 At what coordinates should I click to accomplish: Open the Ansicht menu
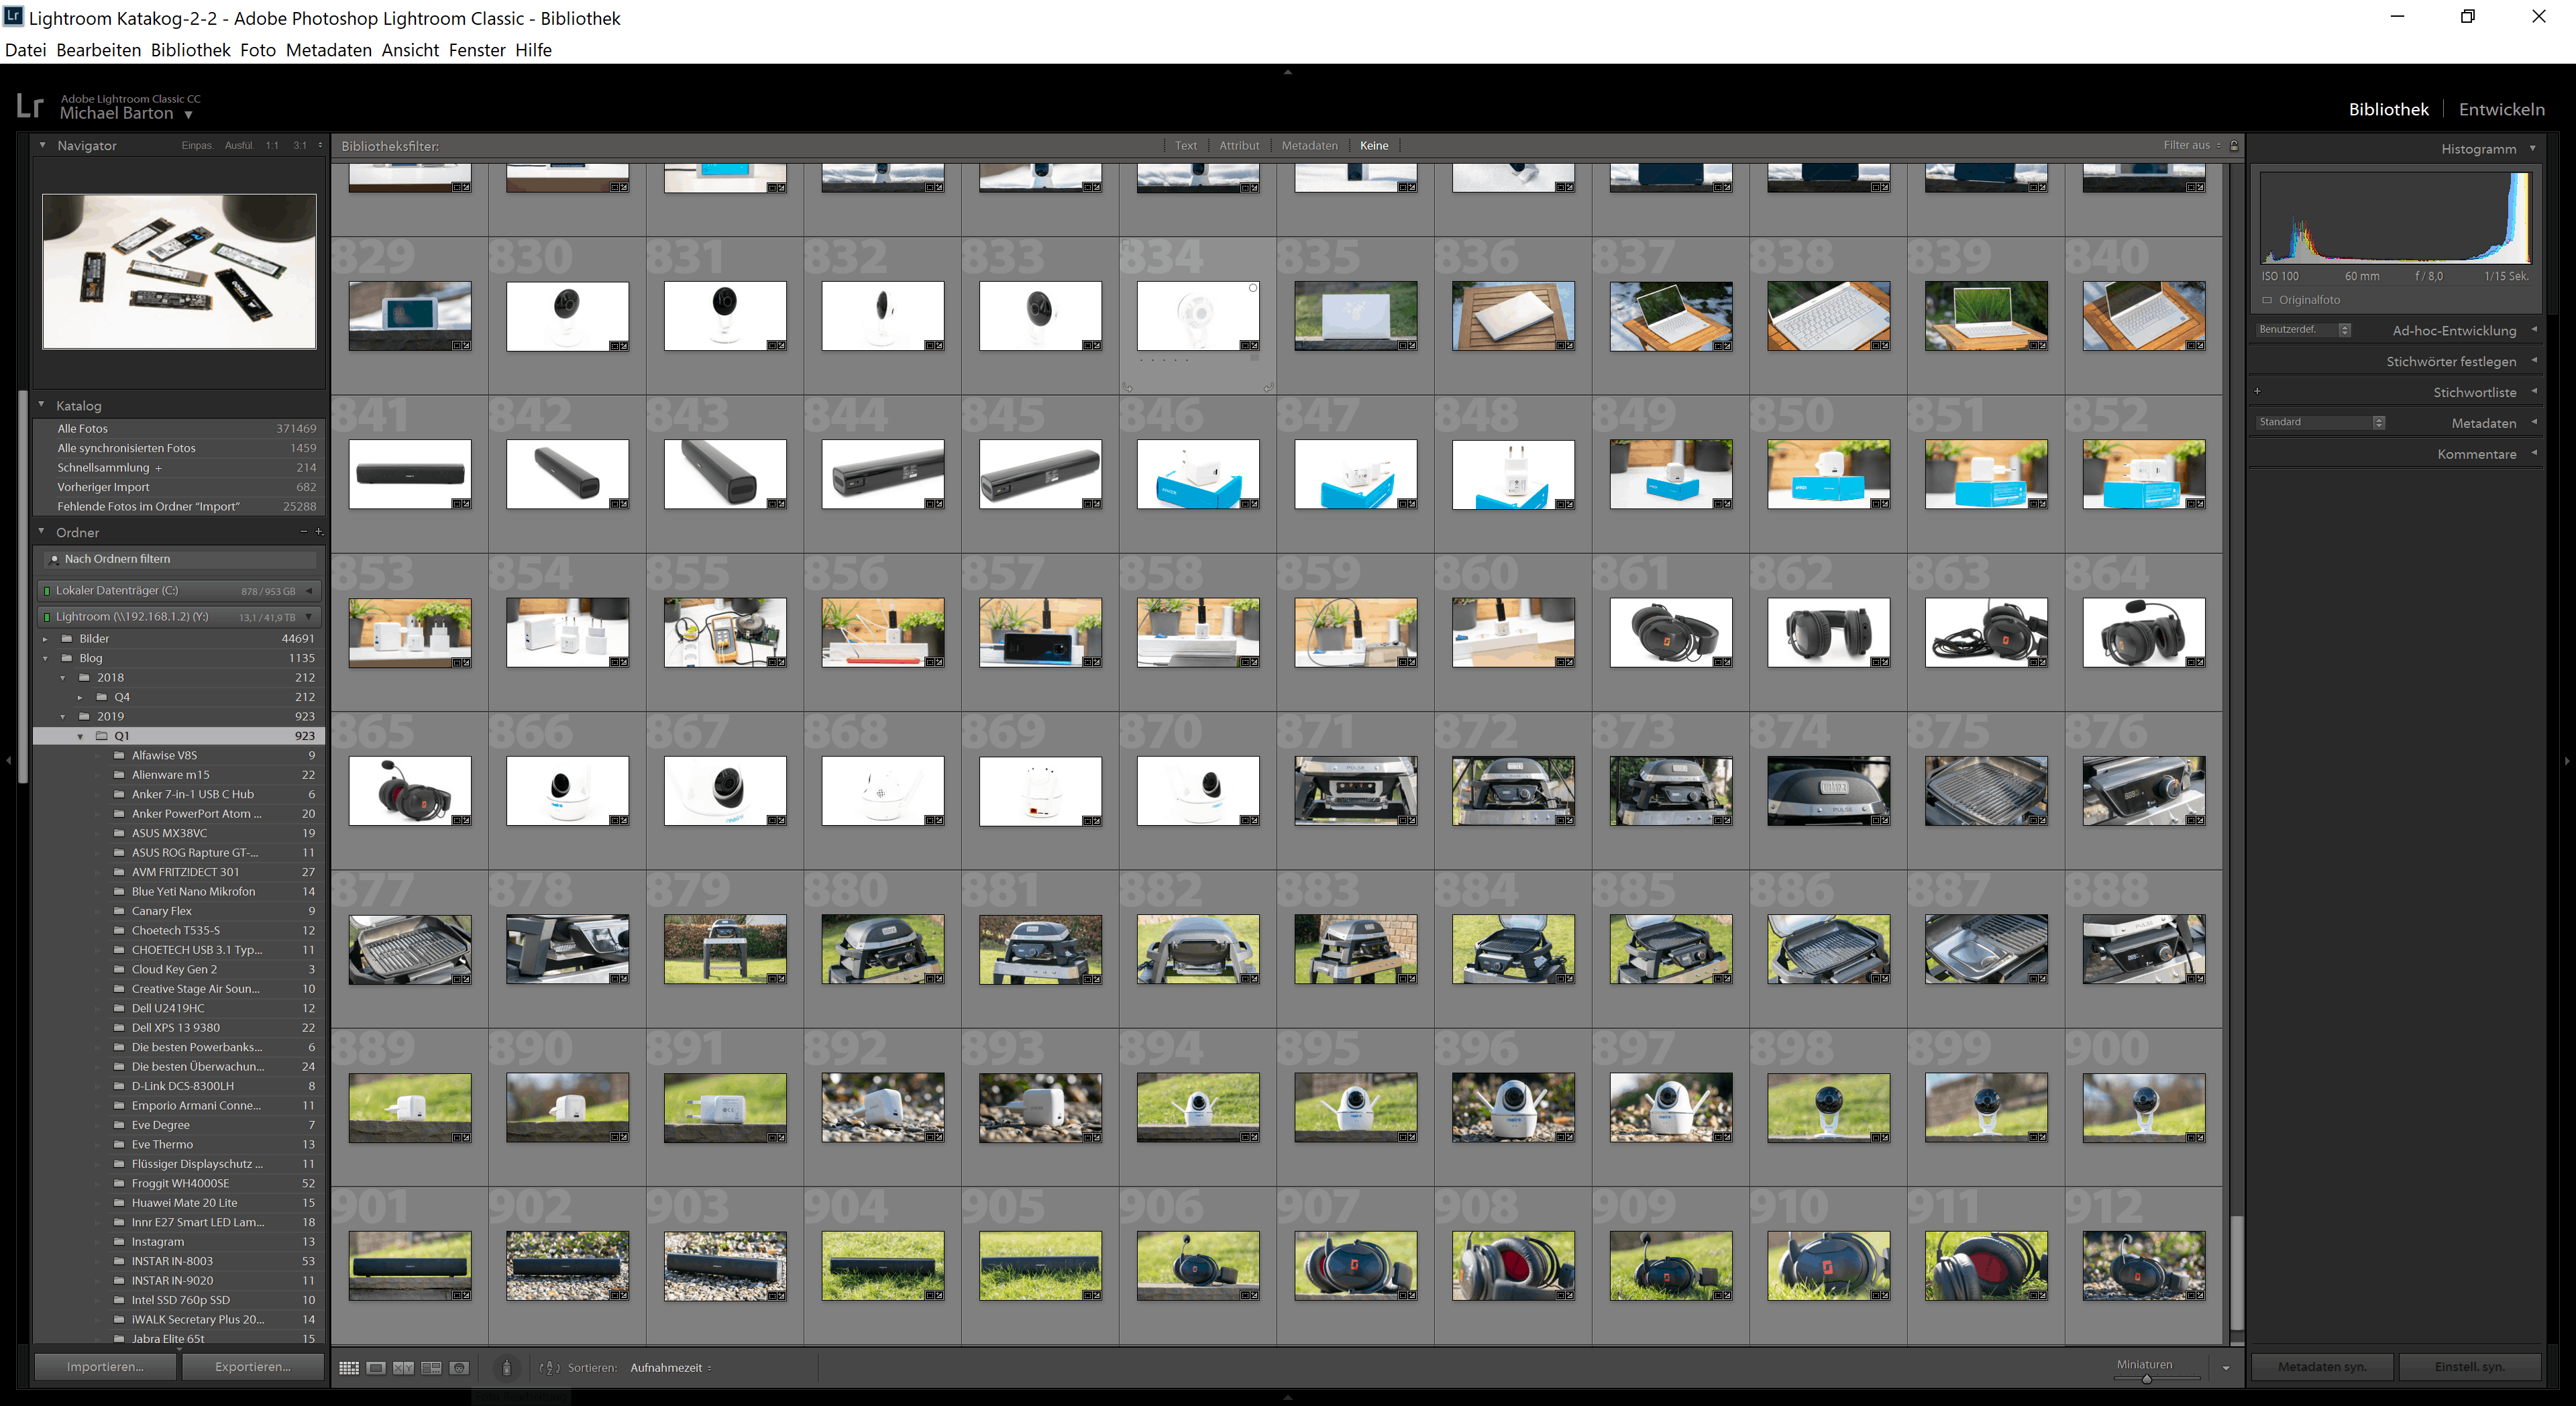pos(410,50)
